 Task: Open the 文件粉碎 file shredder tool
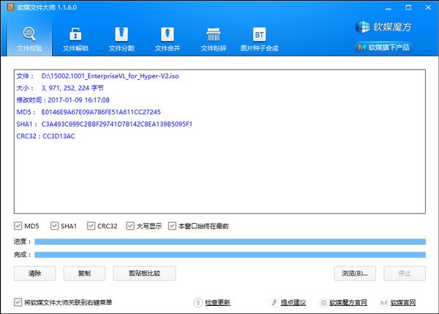(x=214, y=40)
